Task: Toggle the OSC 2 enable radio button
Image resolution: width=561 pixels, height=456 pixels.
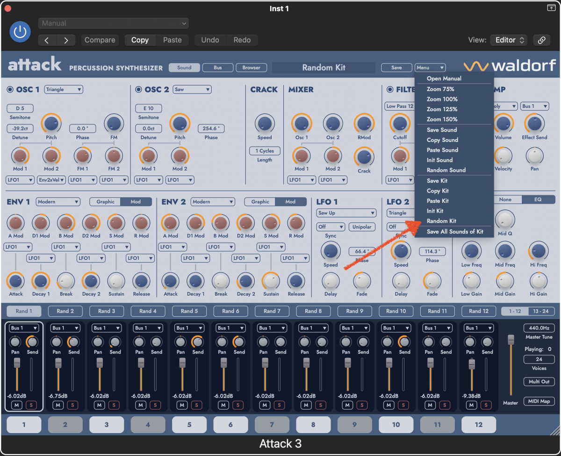Action: click(138, 90)
